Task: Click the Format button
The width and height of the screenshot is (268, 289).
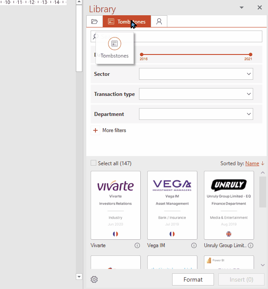Action: click(193, 279)
